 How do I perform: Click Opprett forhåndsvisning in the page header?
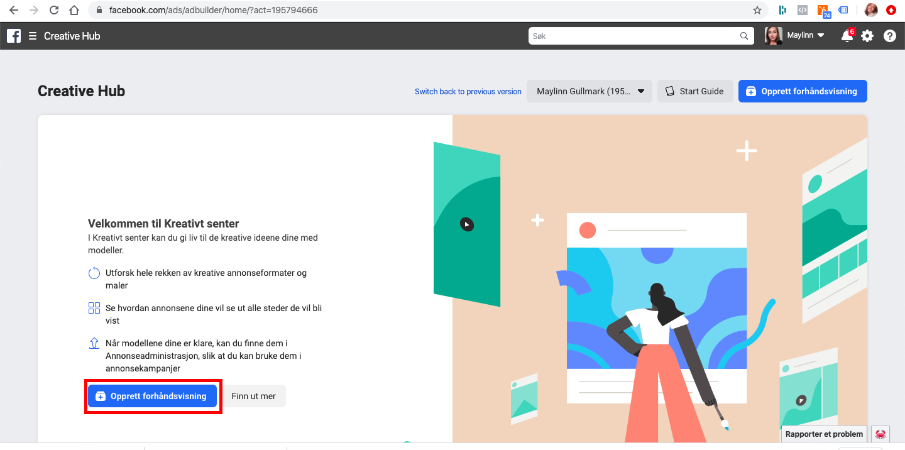(803, 91)
